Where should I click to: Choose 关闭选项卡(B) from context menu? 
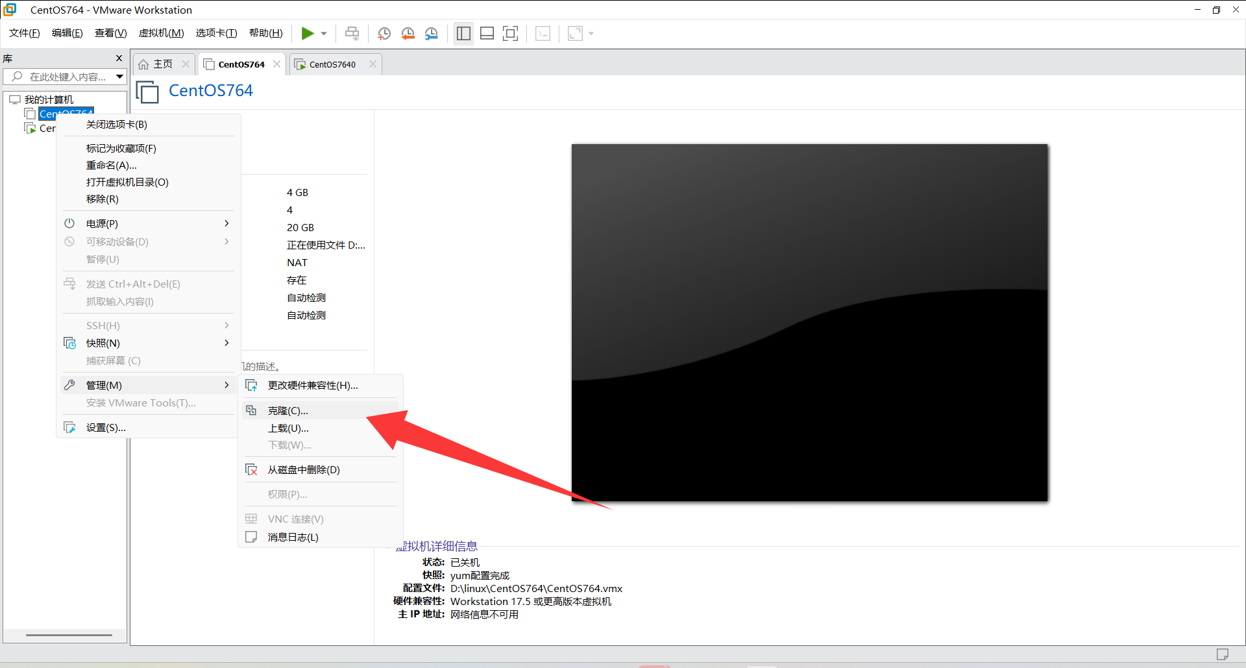click(x=117, y=125)
